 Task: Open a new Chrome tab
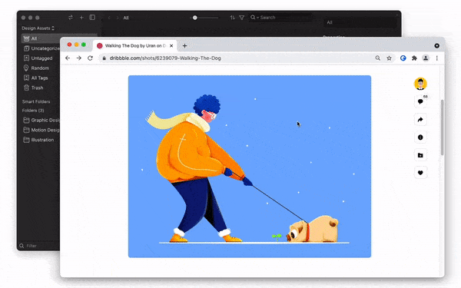pos(184,45)
